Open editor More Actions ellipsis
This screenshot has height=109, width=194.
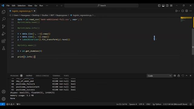[x=191, y=11]
